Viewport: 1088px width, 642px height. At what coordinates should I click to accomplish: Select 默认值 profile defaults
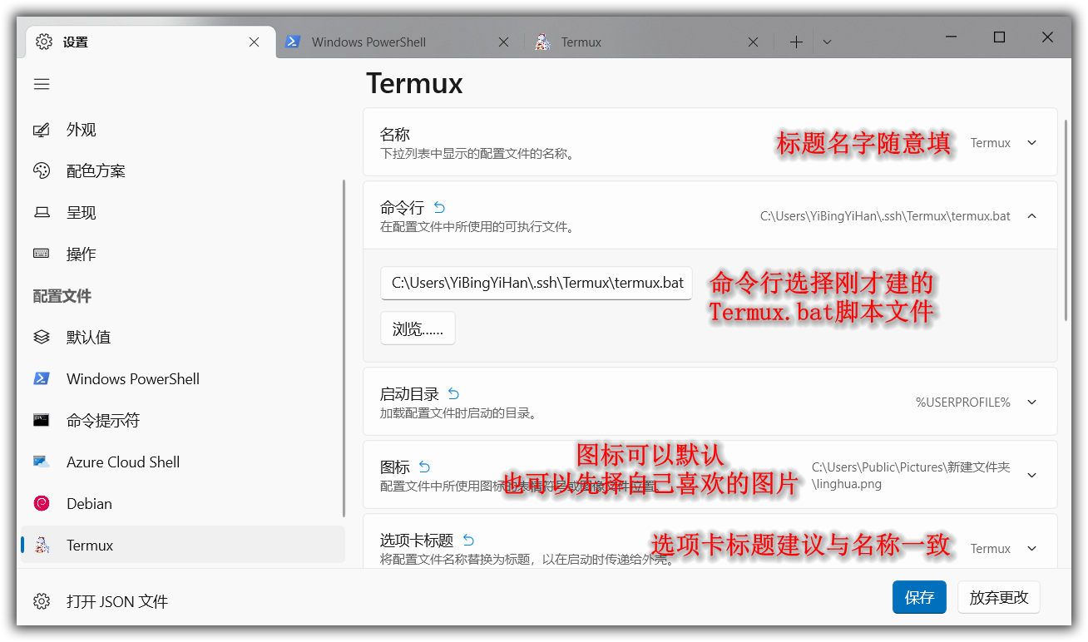tap(183, 338)
